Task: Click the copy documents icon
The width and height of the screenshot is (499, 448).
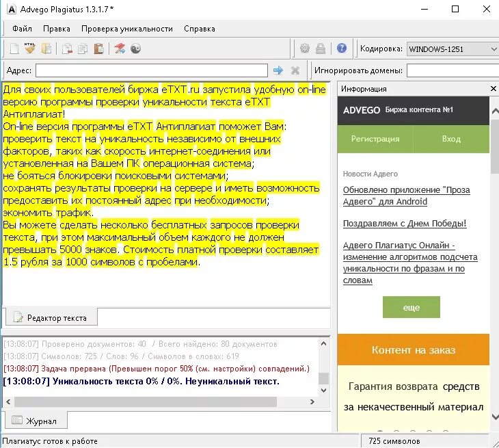Action: 83,49
